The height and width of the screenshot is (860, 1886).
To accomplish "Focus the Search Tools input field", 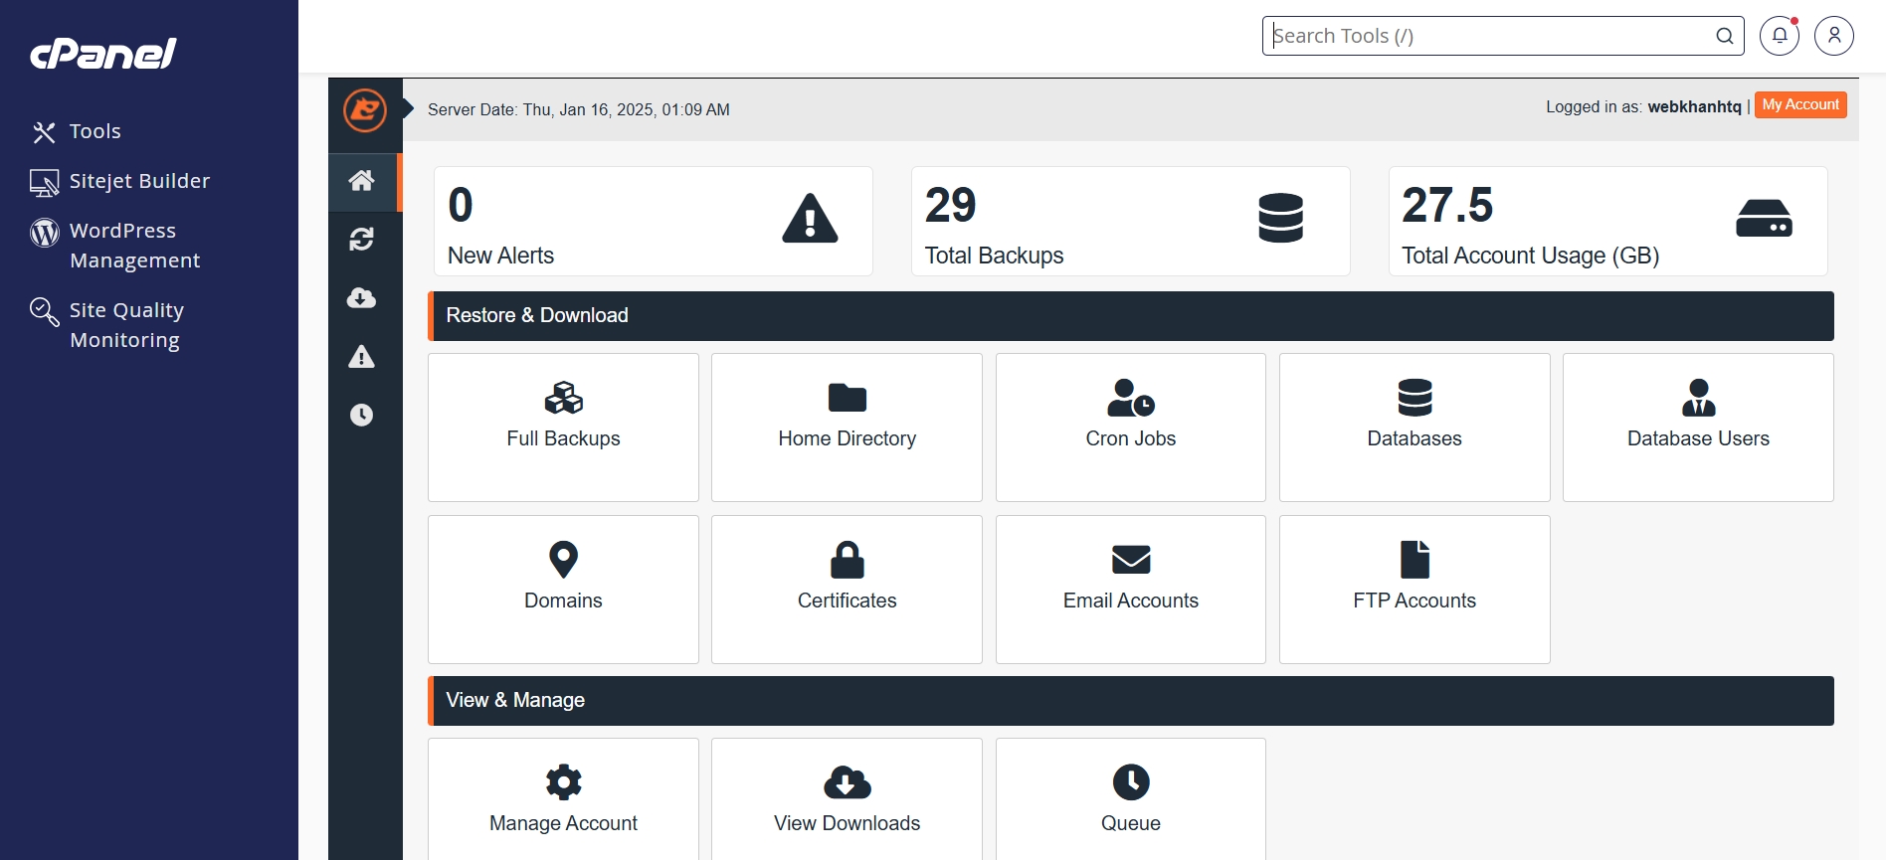I will [1487, 36].
